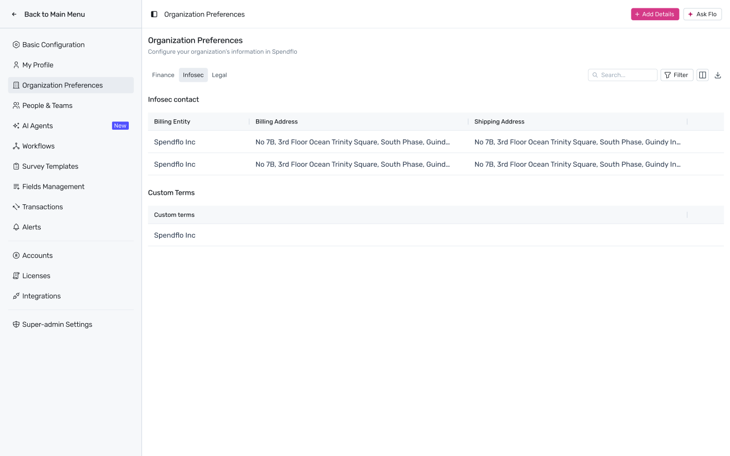730x456 pixels.
Task: Switch to the Finance tab
Action: (x=163, y=75)
